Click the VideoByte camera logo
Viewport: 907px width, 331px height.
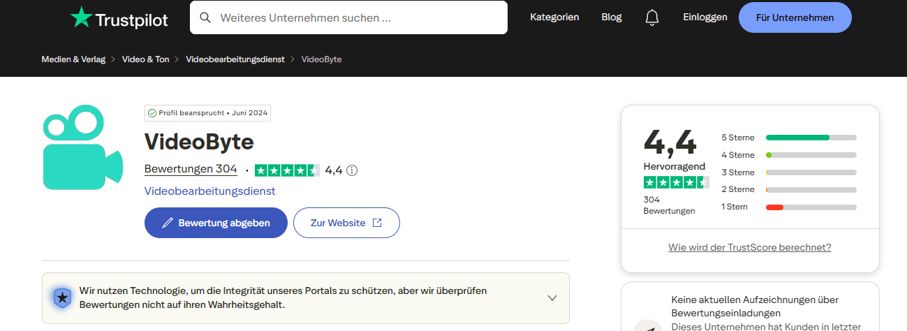point(83,147)
